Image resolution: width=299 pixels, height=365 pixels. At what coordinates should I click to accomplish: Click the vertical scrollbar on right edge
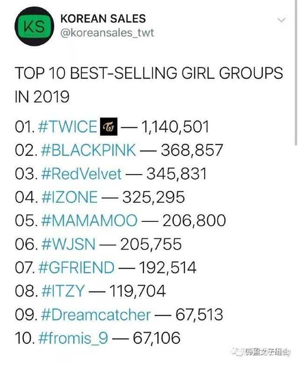click(x=296, y=73)
